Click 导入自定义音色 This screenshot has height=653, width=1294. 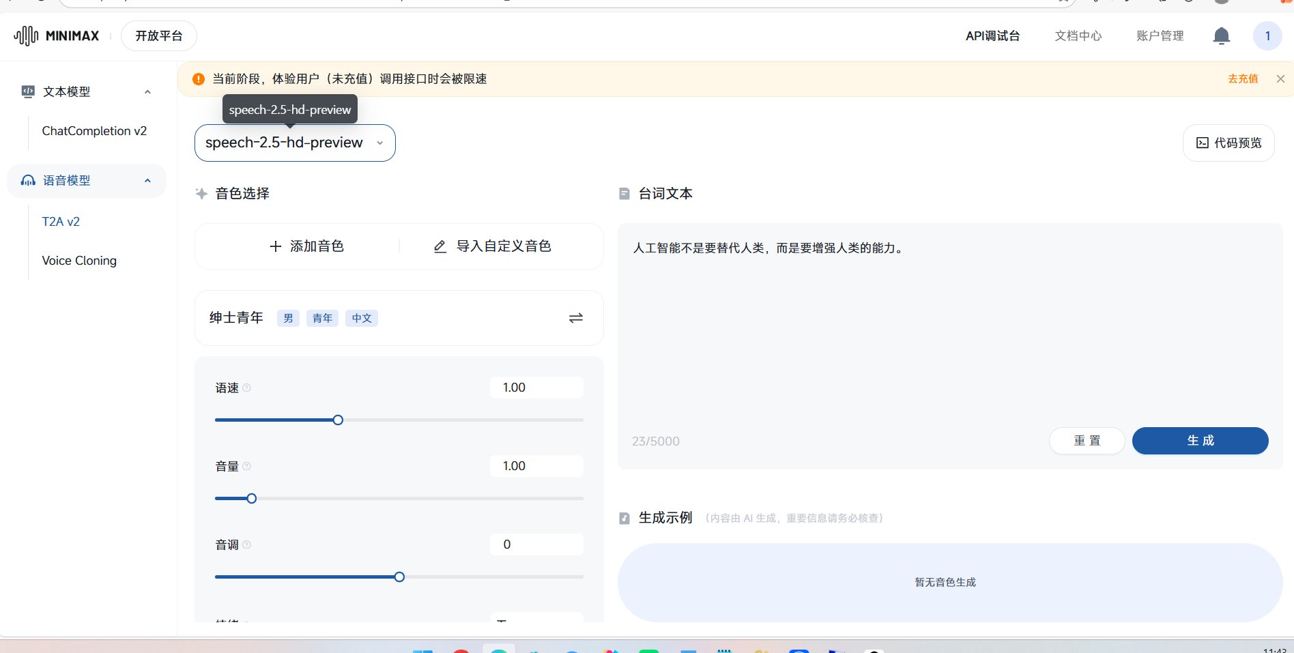pos(493,246)
